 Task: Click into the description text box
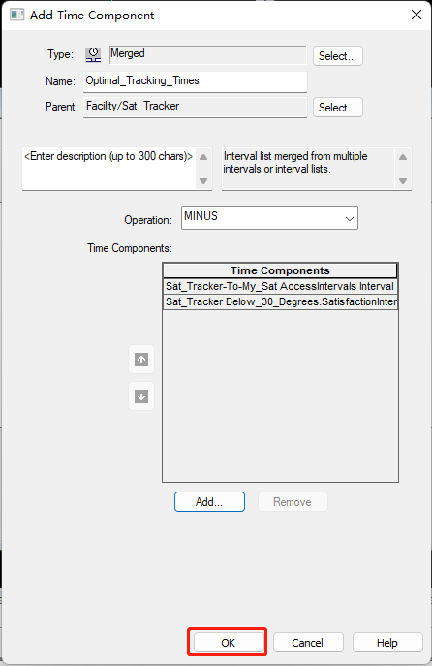109,169
